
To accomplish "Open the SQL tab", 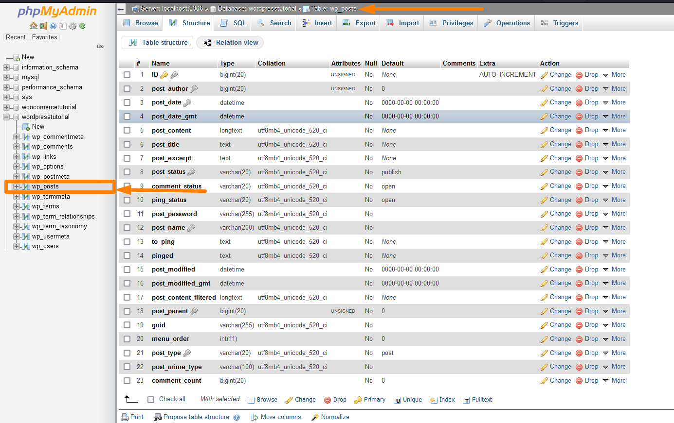I will (233, 23).
